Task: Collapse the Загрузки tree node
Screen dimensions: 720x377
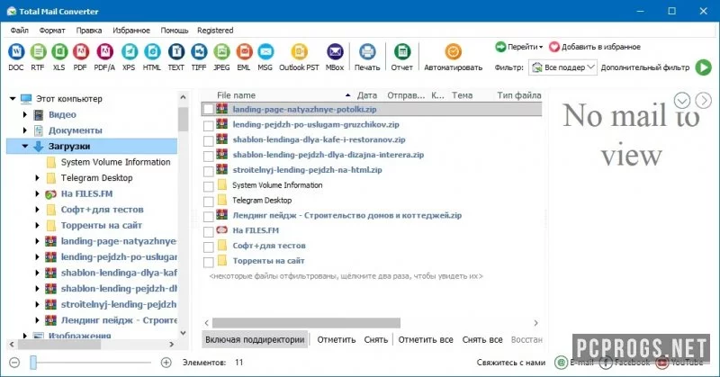Action: 25,147
